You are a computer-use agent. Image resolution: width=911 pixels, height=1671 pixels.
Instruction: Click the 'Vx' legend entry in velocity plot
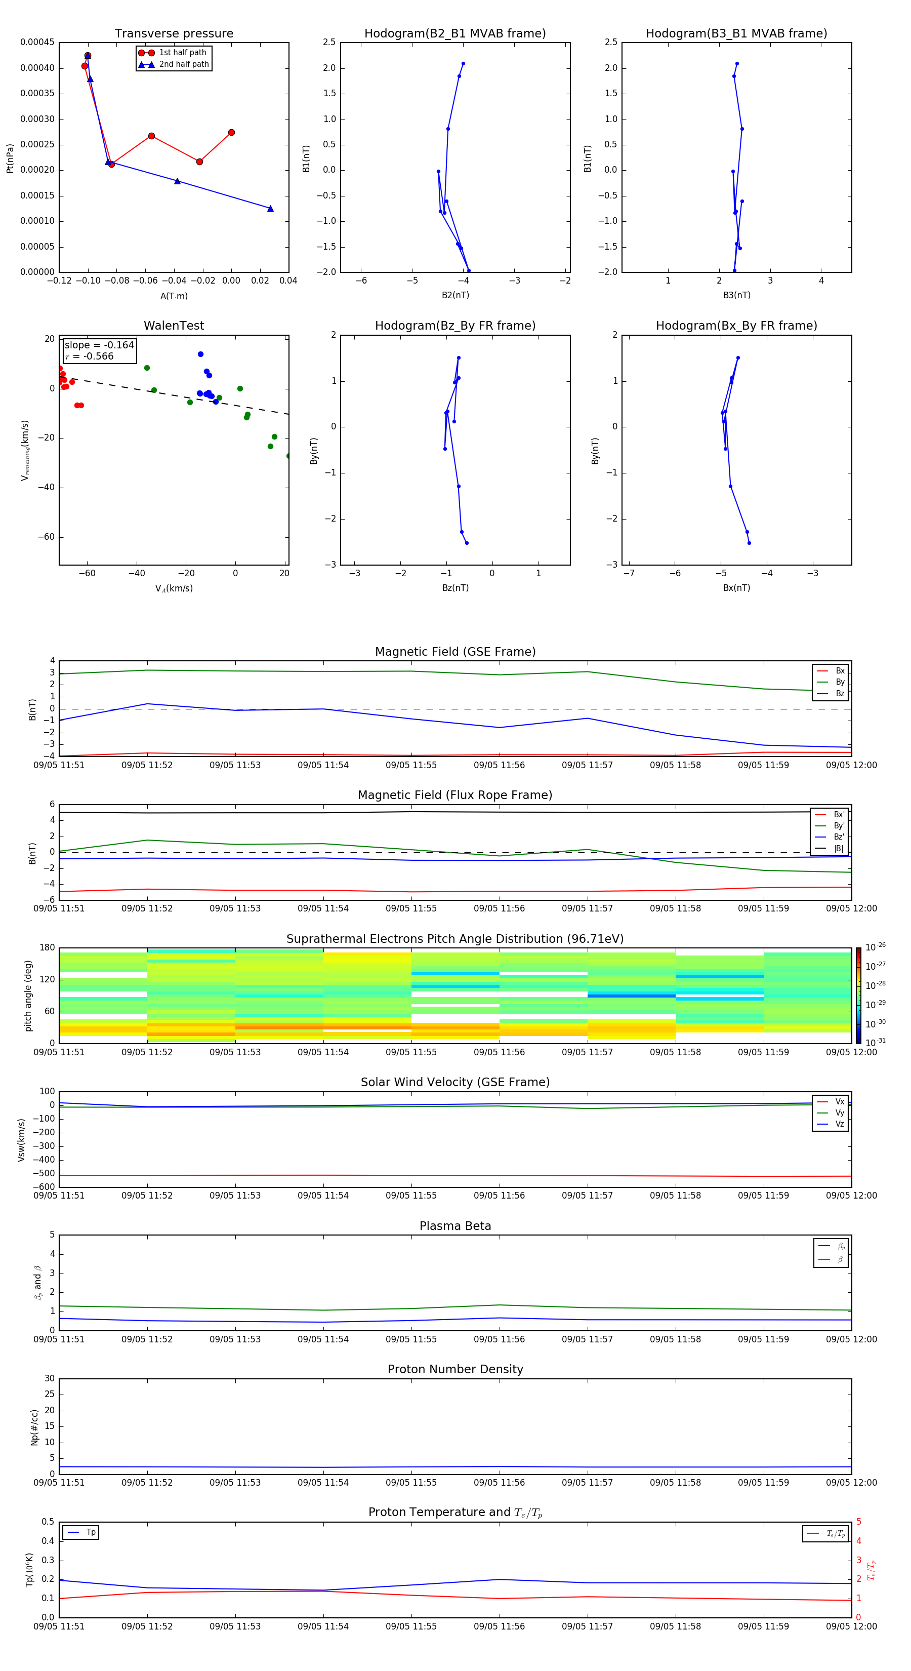point(831,1101)
